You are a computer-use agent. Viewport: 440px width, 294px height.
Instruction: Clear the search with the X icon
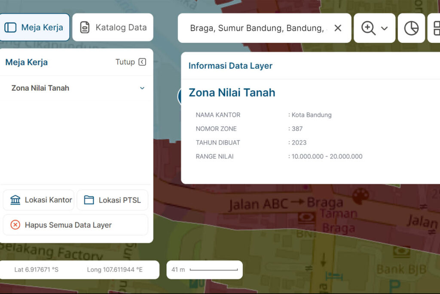coord(338,28)
